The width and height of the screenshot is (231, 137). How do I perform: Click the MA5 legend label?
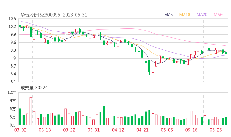coord(168,15)
